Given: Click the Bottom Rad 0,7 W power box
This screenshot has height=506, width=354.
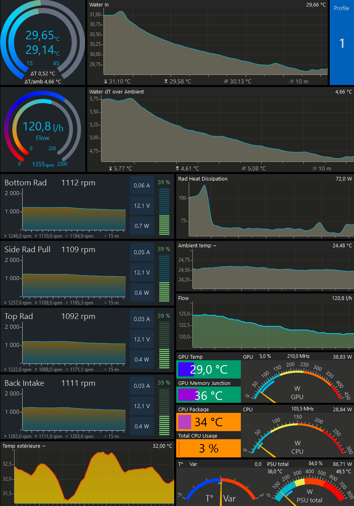Looking at the screenshot, I should 142,226.
